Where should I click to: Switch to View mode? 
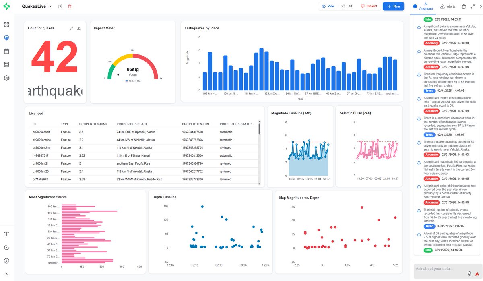tap(328, 6)
